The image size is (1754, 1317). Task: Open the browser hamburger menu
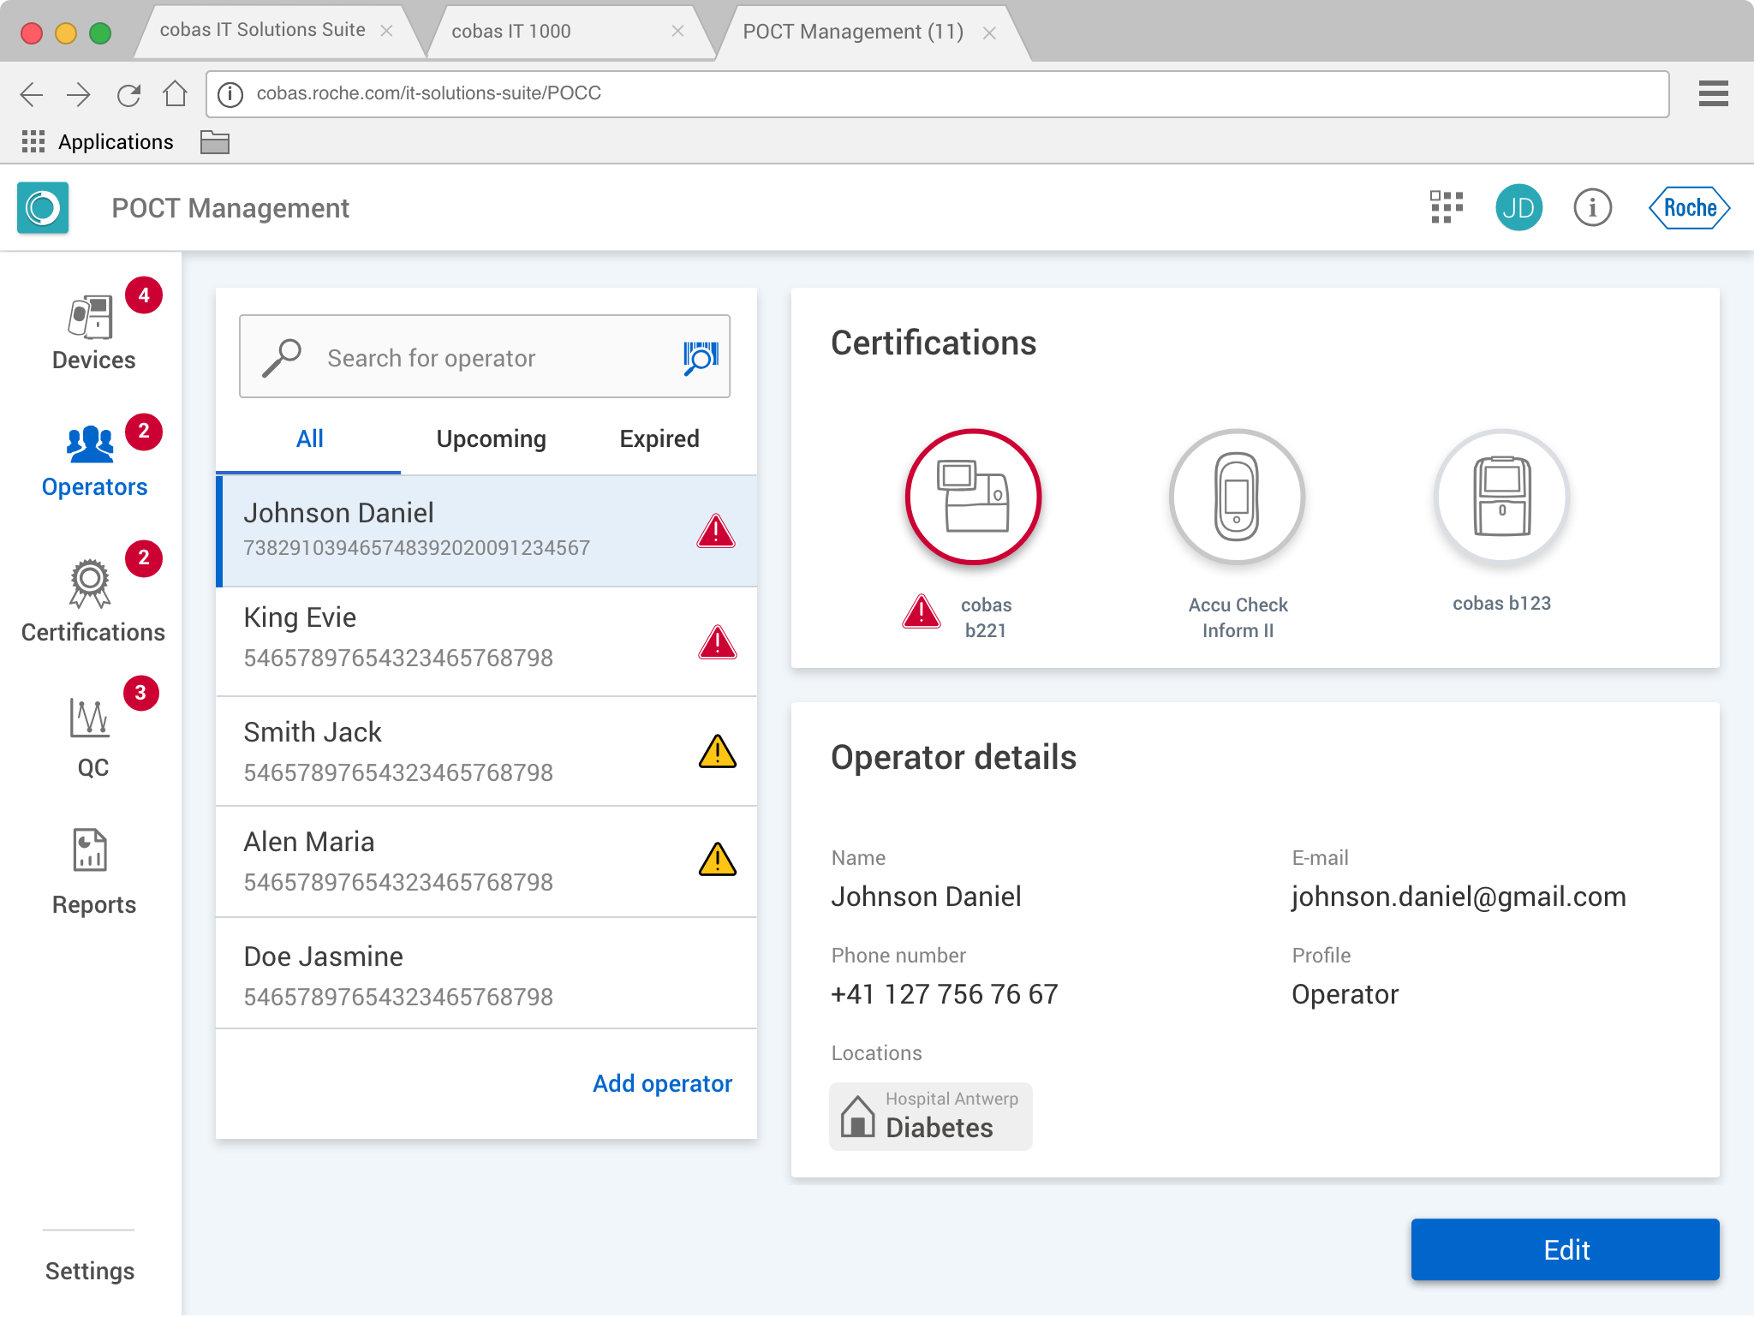point(1713,93)
